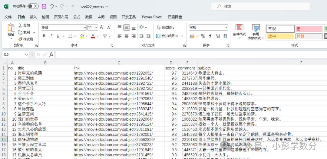The height and width of the screenshot is (159, 327).
Task: Apply percent style
Action: pos(203,36)
